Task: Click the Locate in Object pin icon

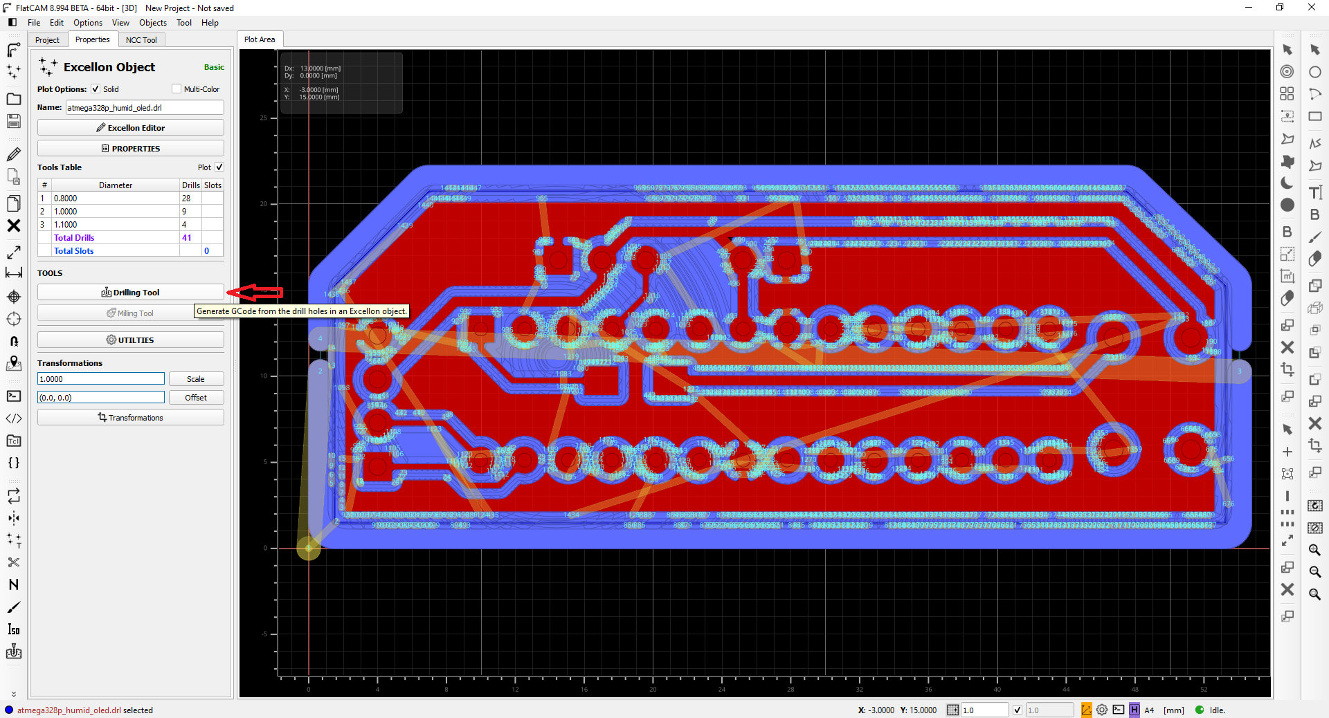Action: 13,363
